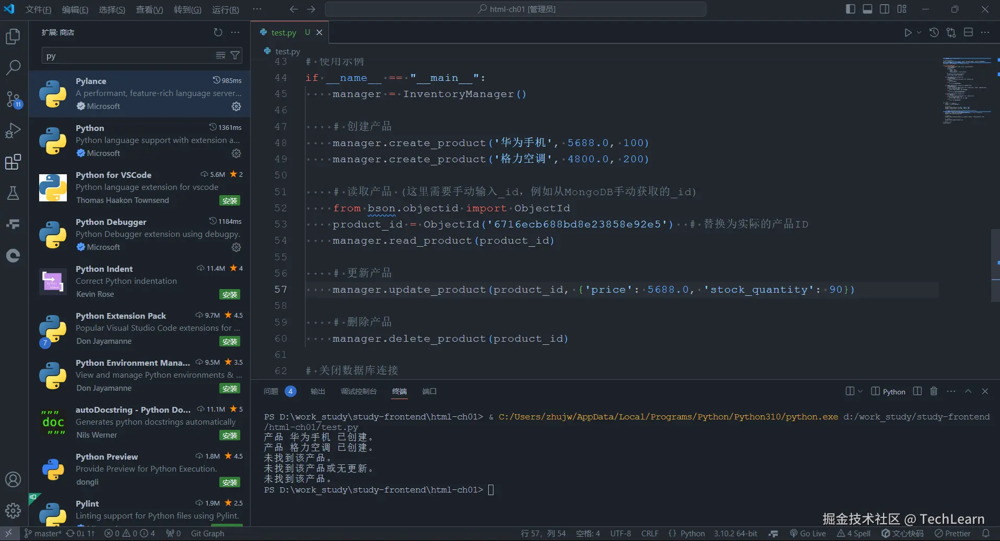Install the Python Preview extension
The image size is (1000, 541).
230,483
